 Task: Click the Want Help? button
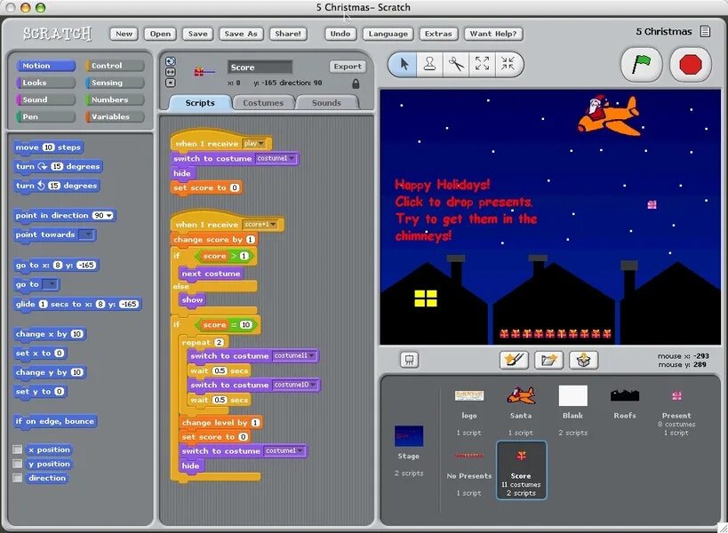(493, 34)
